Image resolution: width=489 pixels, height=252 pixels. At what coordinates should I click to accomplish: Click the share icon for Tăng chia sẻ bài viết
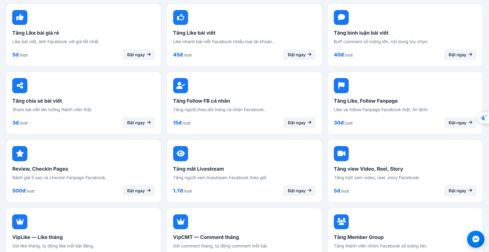20,86
